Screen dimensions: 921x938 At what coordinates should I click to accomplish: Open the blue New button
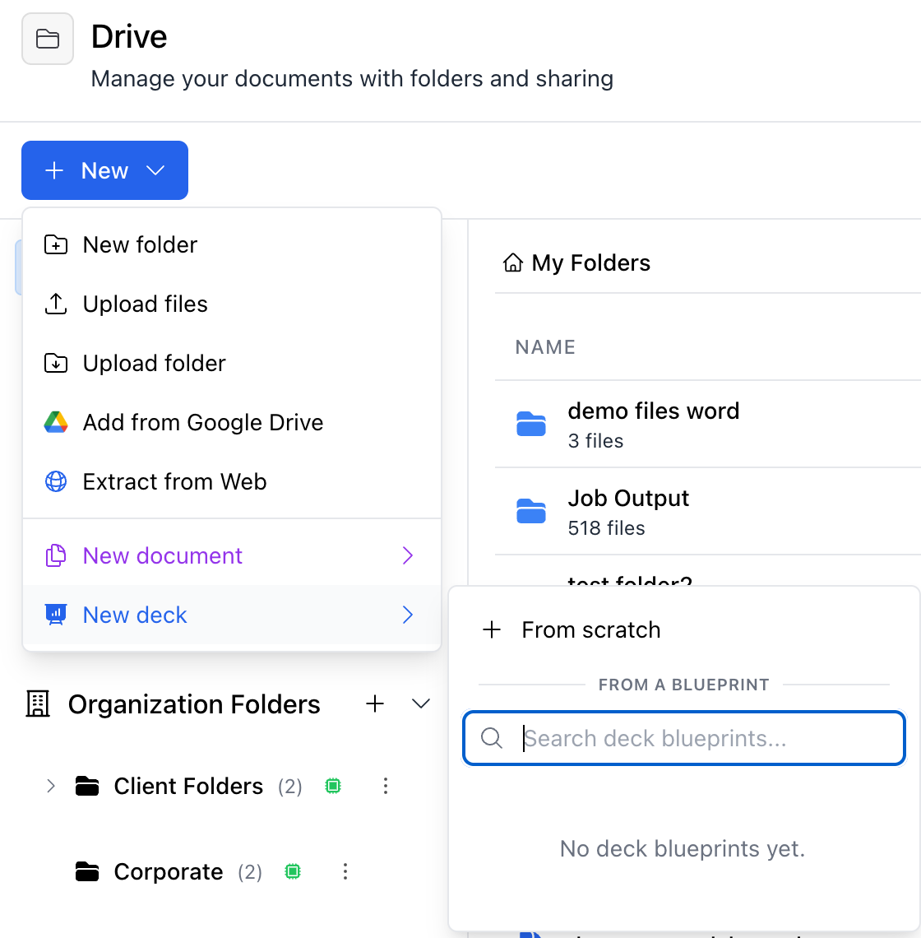pos(104,170)
